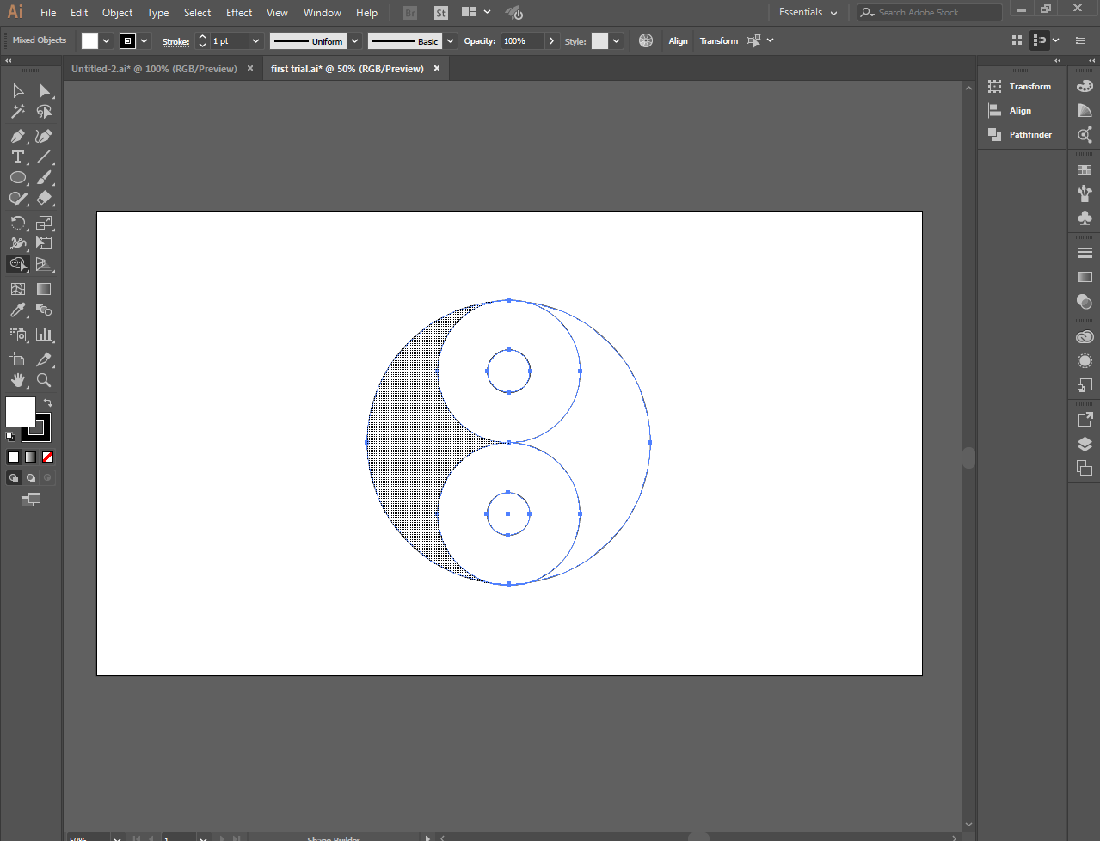This screenshot has height=841, width=1100.
Task: Open the Transform panel in the right dock
Action: click(1020, 87)
